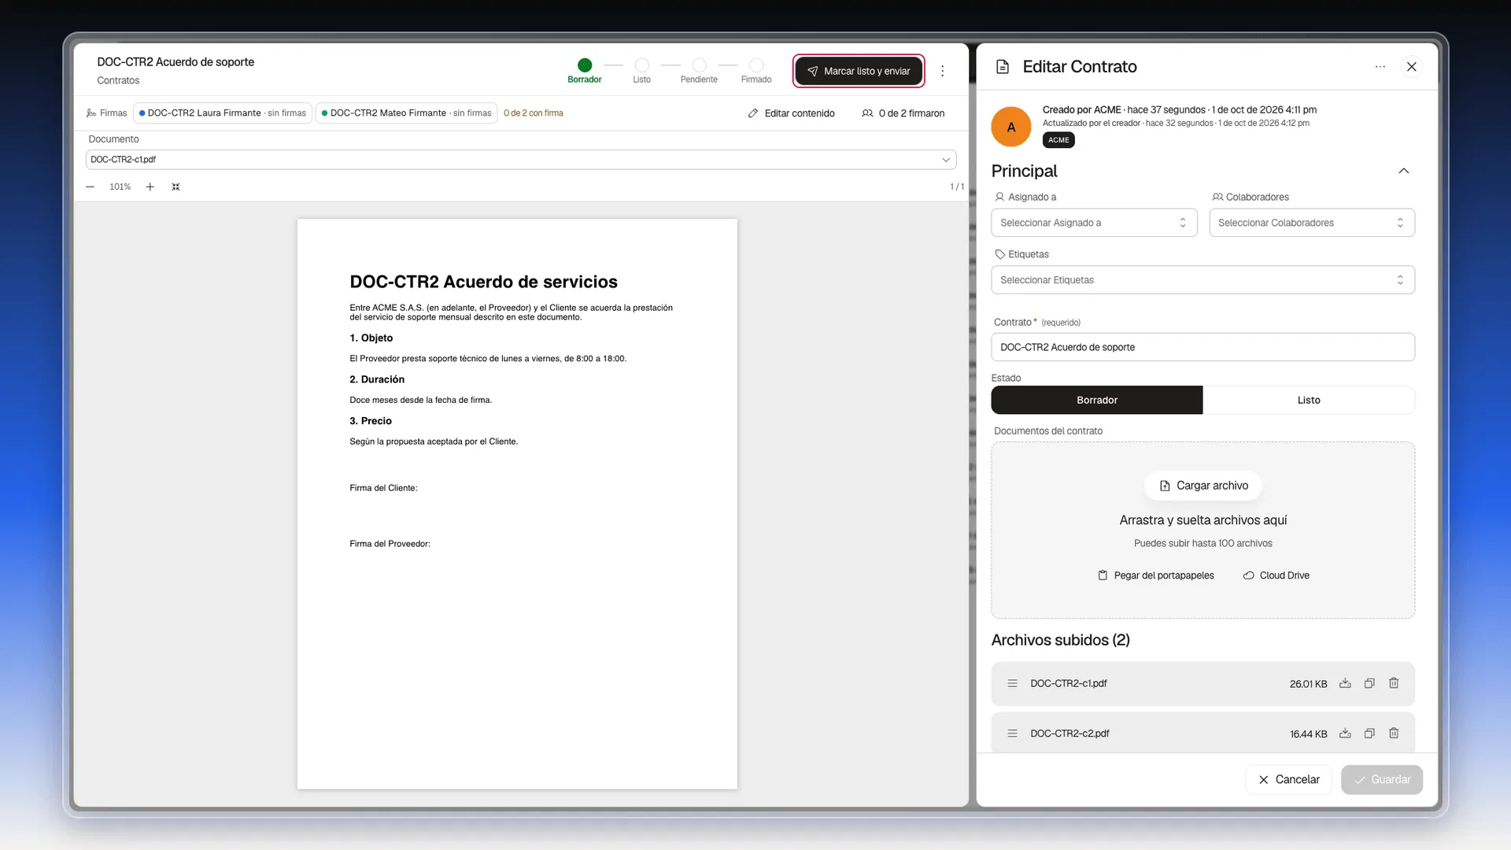Select the Laura Firmante signature chip

click(x=223, y=113)
